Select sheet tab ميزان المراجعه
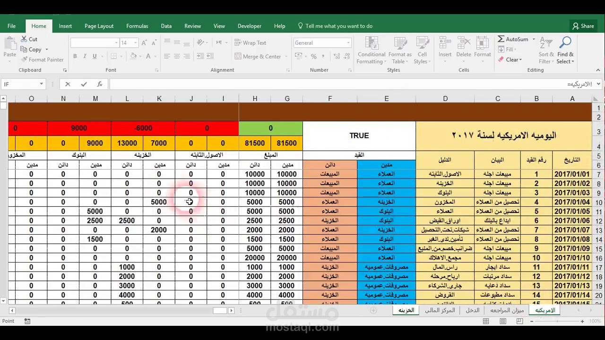Viewport: 605px width, 340px height. (507, 310)
